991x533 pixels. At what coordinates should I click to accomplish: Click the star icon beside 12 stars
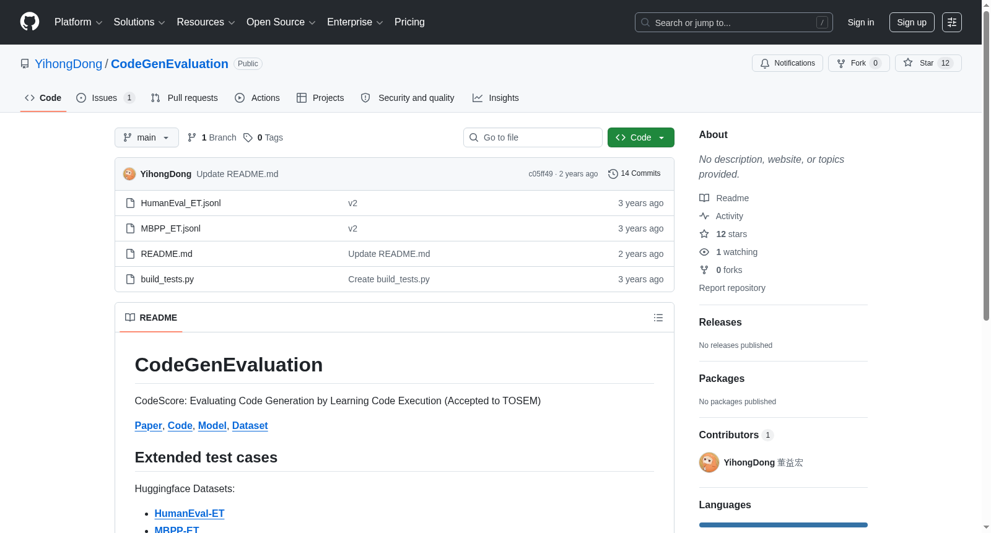704,234
